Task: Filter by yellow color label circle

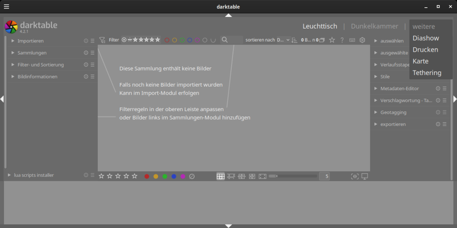Action: click(x=174, y=40)
